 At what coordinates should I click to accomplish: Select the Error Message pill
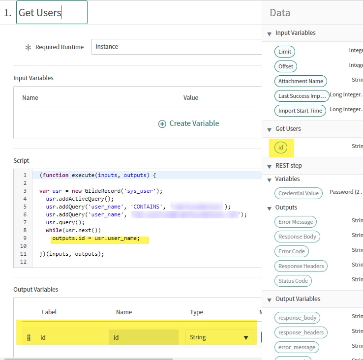296,222
